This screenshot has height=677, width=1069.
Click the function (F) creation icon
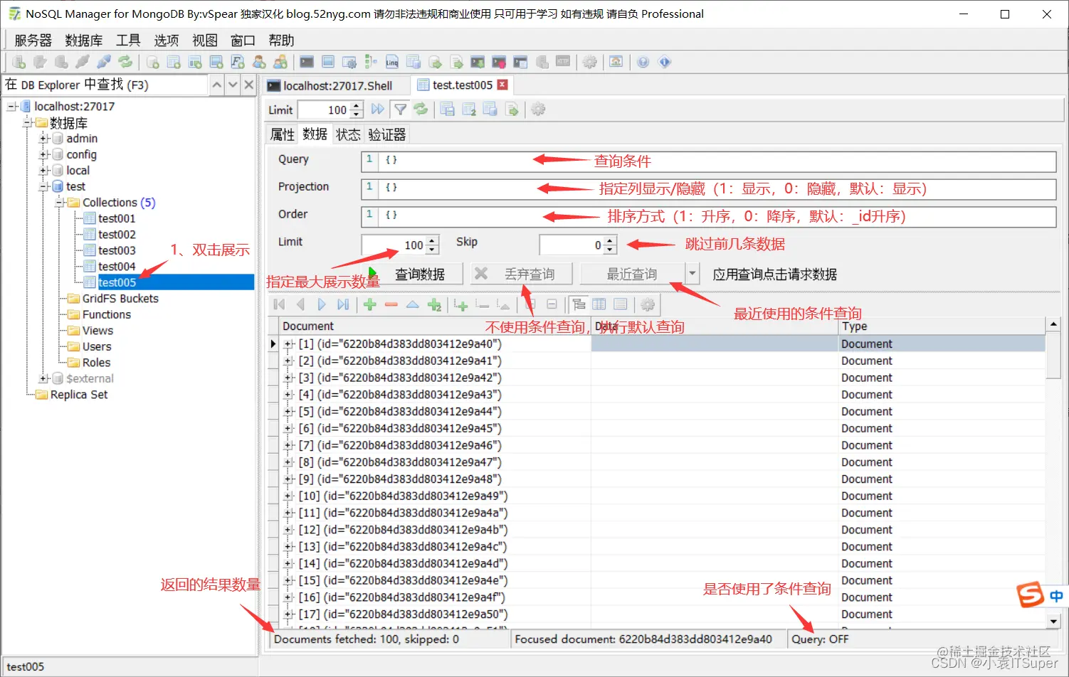(x=238, y=62)
